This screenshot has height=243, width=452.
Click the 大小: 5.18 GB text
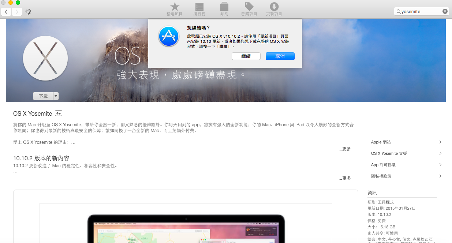[381, 227]
